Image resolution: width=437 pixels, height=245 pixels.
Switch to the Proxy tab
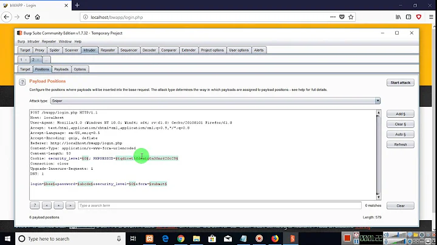39,50
